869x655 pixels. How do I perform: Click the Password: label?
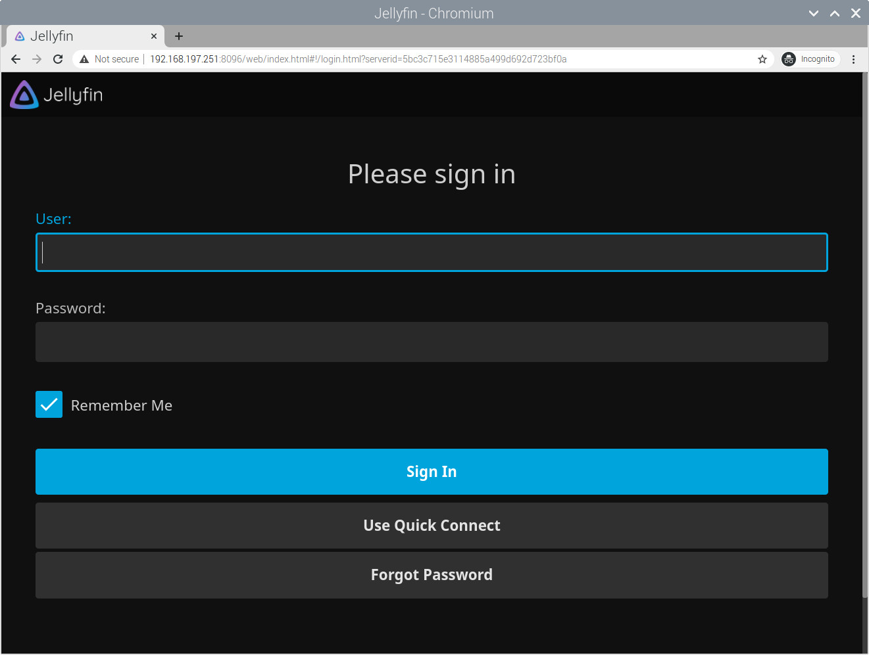coord(70,308)
